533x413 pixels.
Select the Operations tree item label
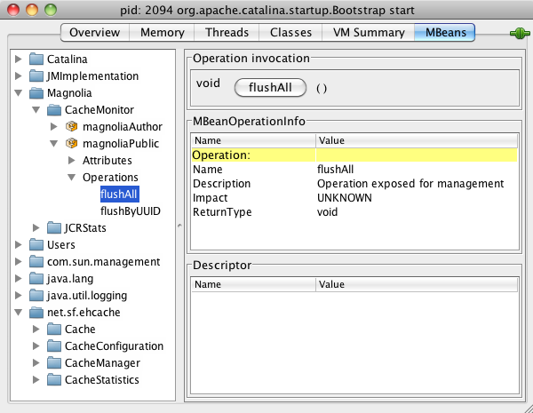click(110, 178)
